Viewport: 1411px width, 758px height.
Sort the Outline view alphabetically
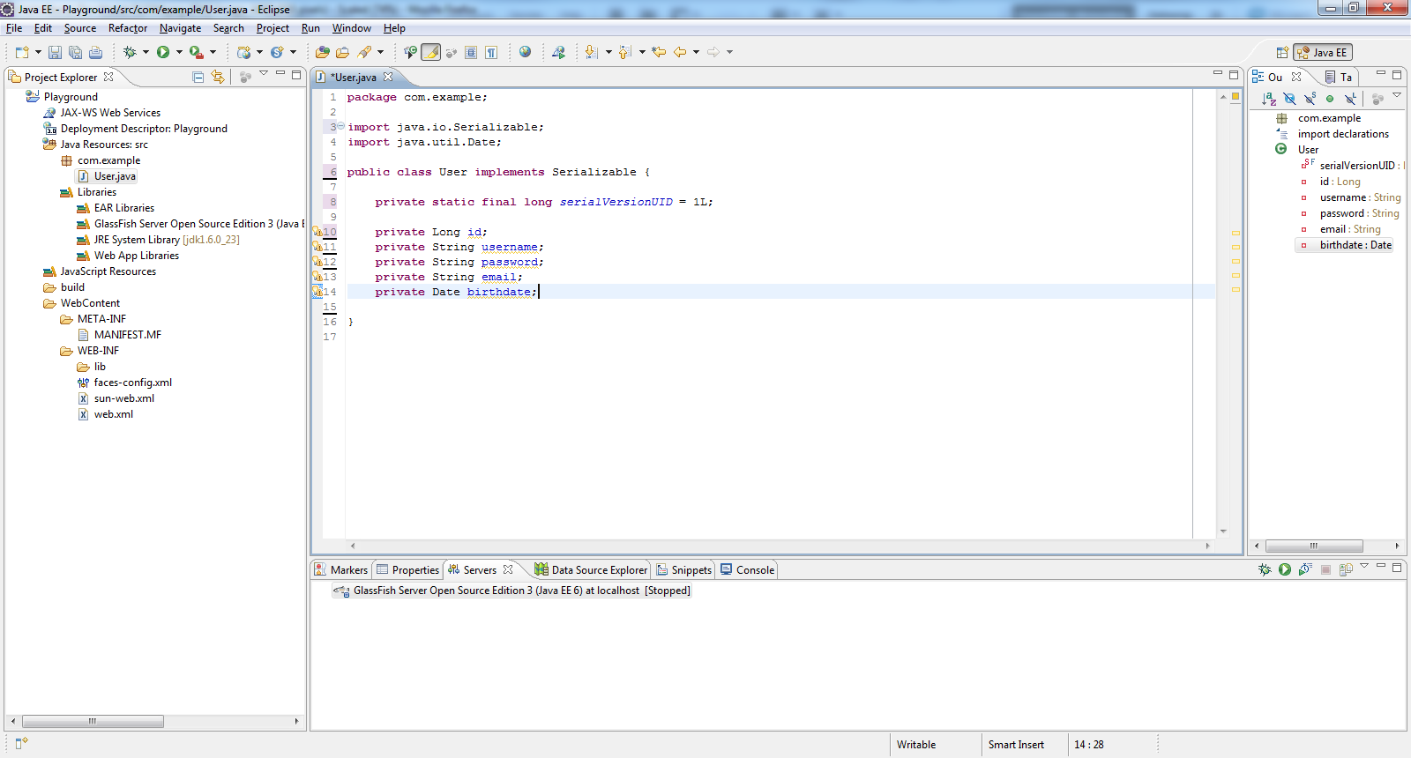1269,99
